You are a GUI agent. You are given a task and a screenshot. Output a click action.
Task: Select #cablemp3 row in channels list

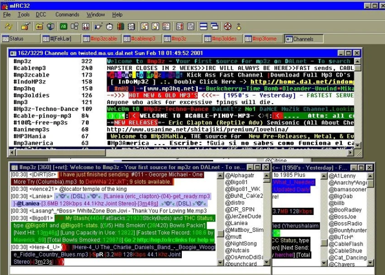tap(181, 68)
